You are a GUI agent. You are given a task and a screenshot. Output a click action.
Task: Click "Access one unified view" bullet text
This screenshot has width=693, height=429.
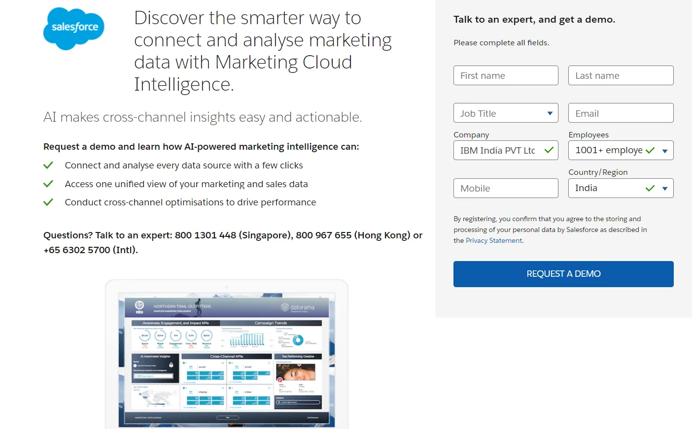[186, 184]
